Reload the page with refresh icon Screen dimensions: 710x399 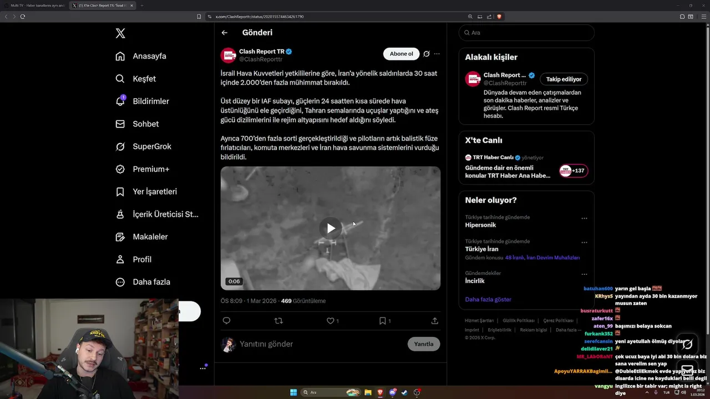point(23,17)
